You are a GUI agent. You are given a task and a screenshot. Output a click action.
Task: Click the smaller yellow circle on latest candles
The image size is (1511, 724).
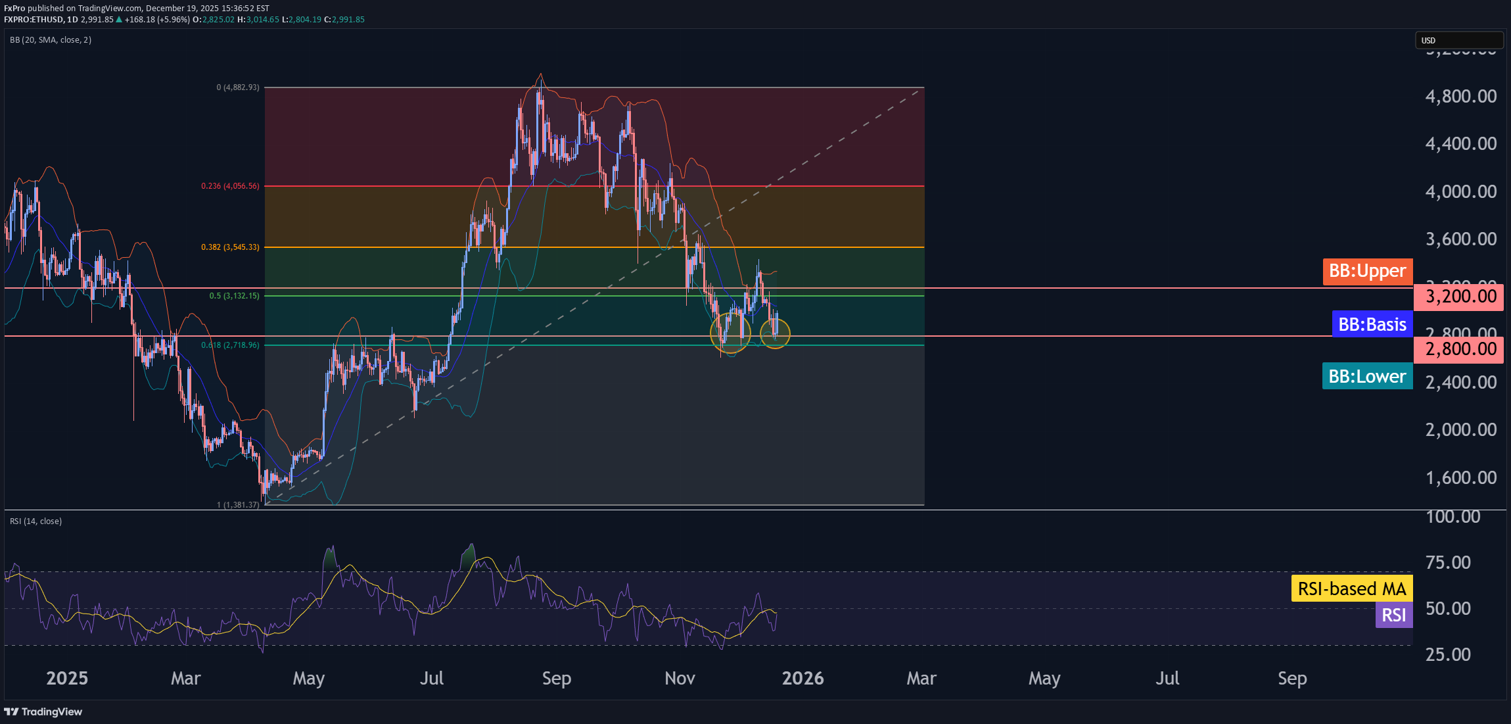(775, 333)
